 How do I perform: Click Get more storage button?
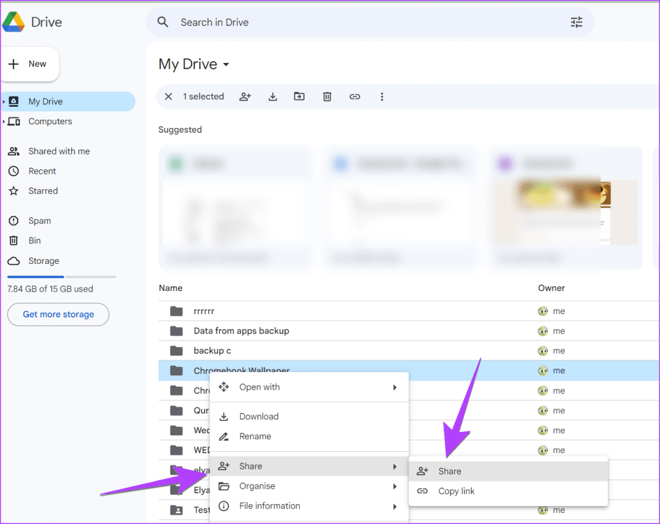pos(58,315)
